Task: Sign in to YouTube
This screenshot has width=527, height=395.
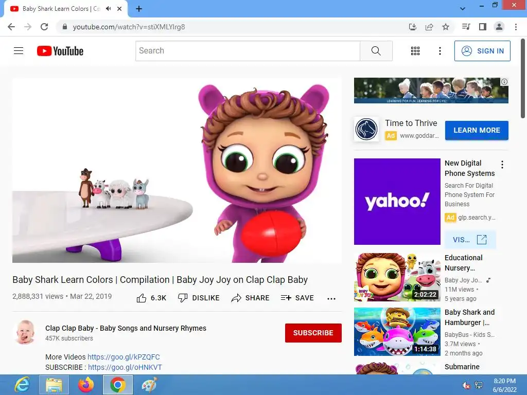Action: (x=482, y=51)
